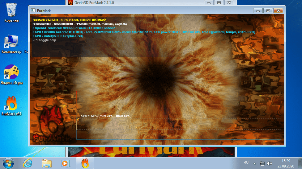Maximize the FurMark burn-in window
Screen dimensions: 302x169
pos(268,10)
